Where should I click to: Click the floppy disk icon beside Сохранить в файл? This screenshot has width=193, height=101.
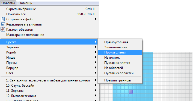tap(3, 19)
